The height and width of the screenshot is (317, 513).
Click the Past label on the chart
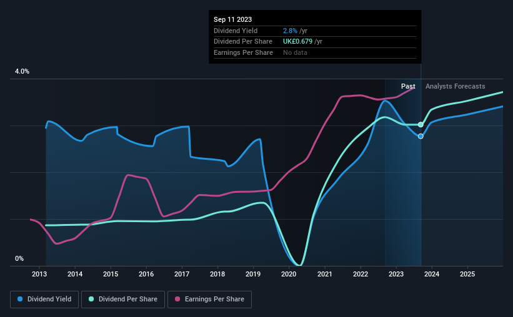[x=408, y=86]
